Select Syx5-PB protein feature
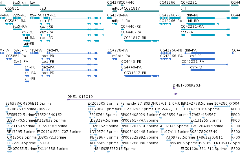Viewport: 240px width, 153px height. tap(17, 53)
